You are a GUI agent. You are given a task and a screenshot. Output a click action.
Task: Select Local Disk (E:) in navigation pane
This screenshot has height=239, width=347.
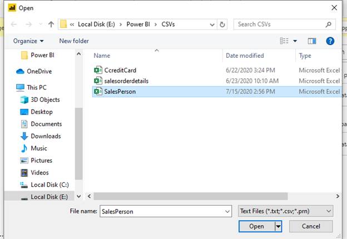click(x=49, y=197)
